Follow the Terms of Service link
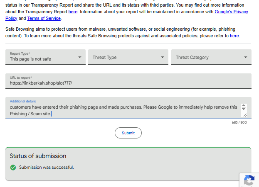The width and height of the screenshot is (259, 187). tap(44, 18)
